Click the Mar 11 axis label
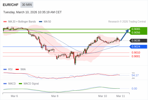The image size is (148, 100). tap(121, 96)
